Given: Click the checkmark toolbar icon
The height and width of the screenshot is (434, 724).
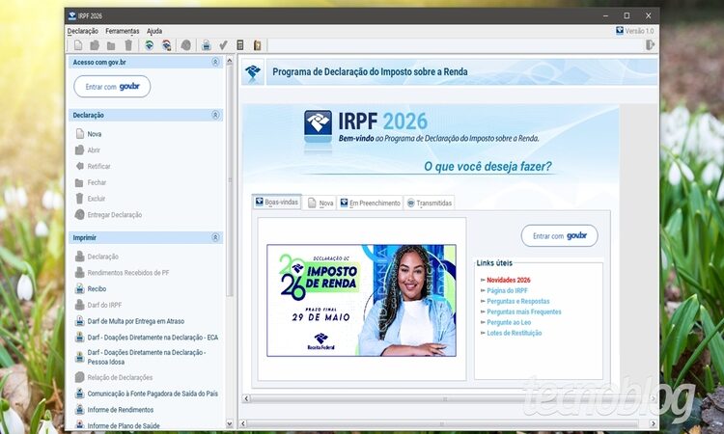Looking at the screenshot, I should [x=223, y=44].
